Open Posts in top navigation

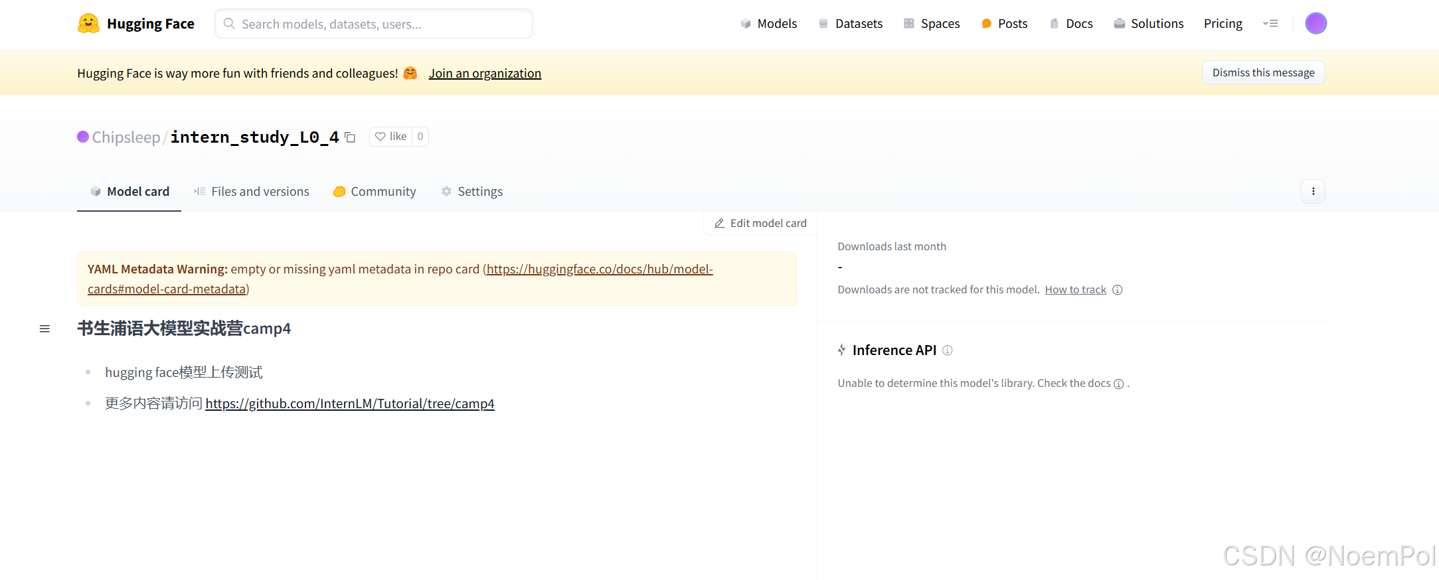[1004, 24]
